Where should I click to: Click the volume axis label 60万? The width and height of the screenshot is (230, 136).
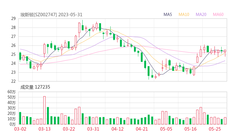(x=11, y=92)
